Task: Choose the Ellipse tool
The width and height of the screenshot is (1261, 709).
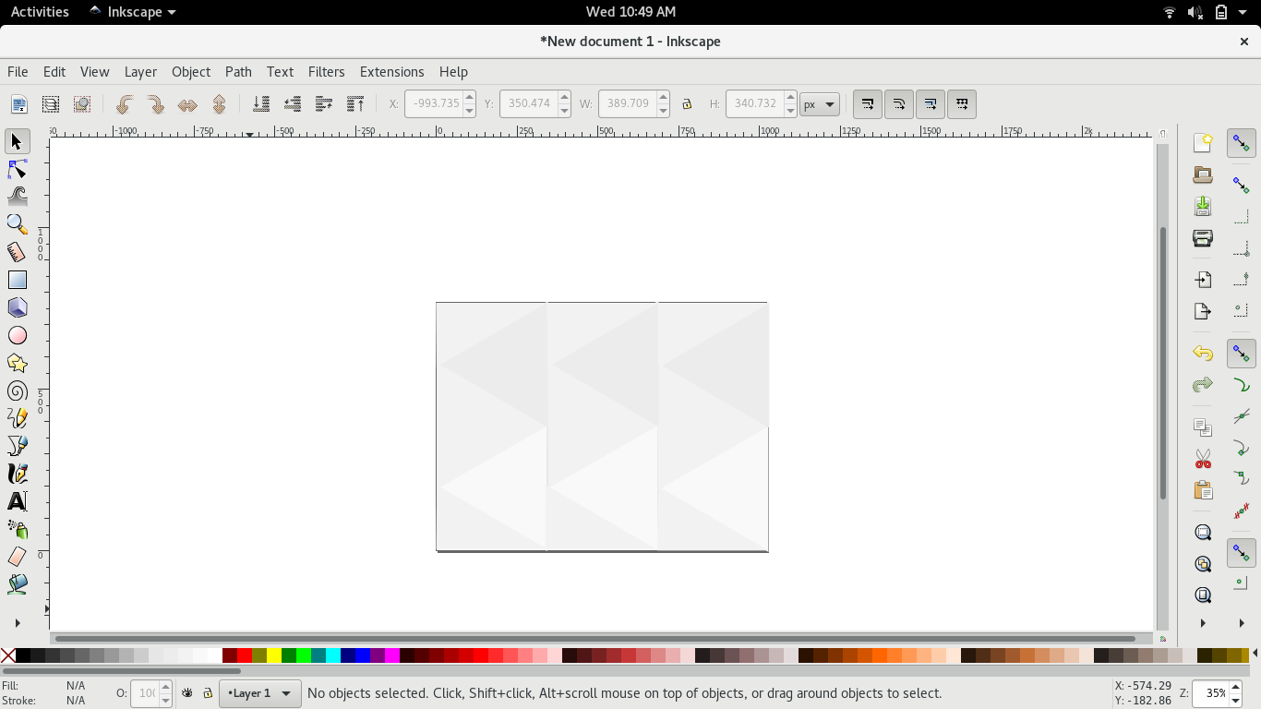Action: [x=17, y=334]
